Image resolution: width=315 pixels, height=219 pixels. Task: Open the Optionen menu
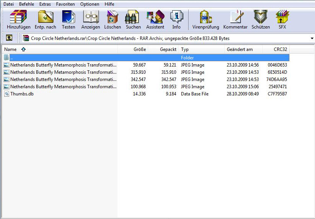coord(89,4)
